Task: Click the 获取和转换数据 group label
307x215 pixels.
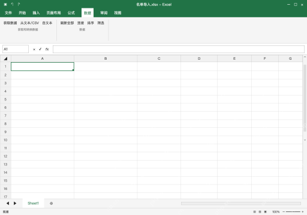Action: click(28, 29)
